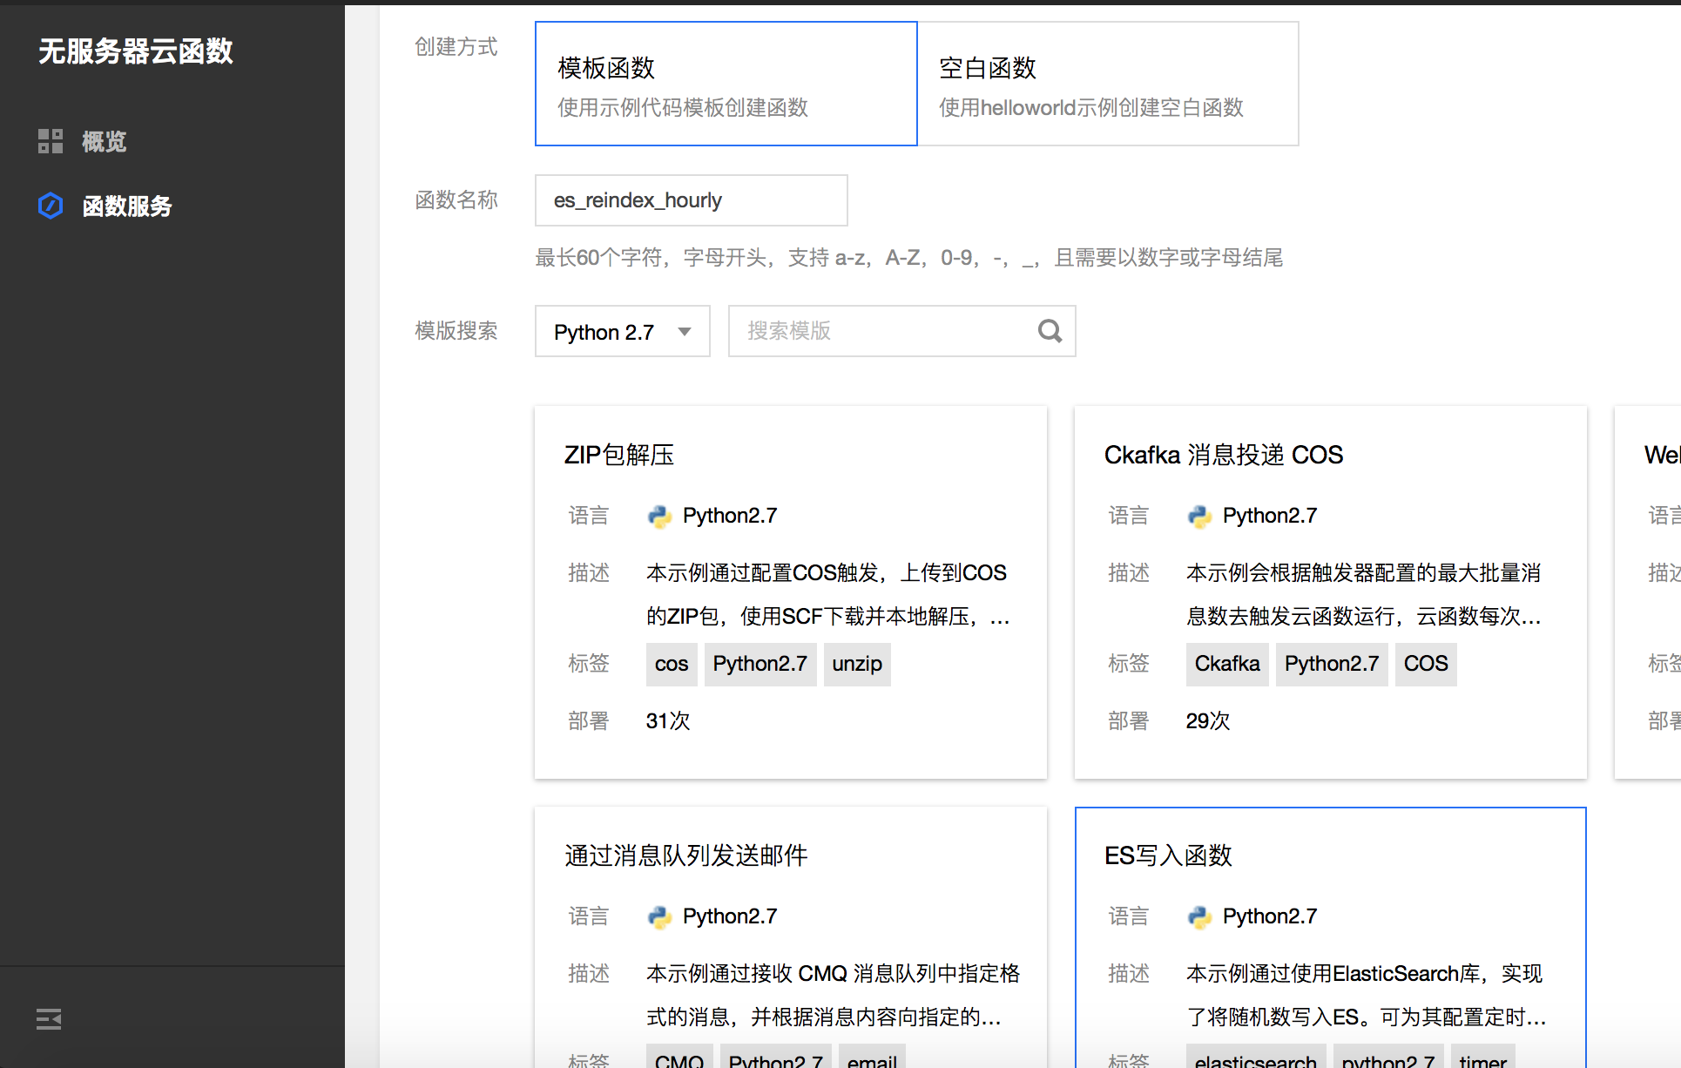Collapse the sidebar using bottom icon

pos(48,1017)
